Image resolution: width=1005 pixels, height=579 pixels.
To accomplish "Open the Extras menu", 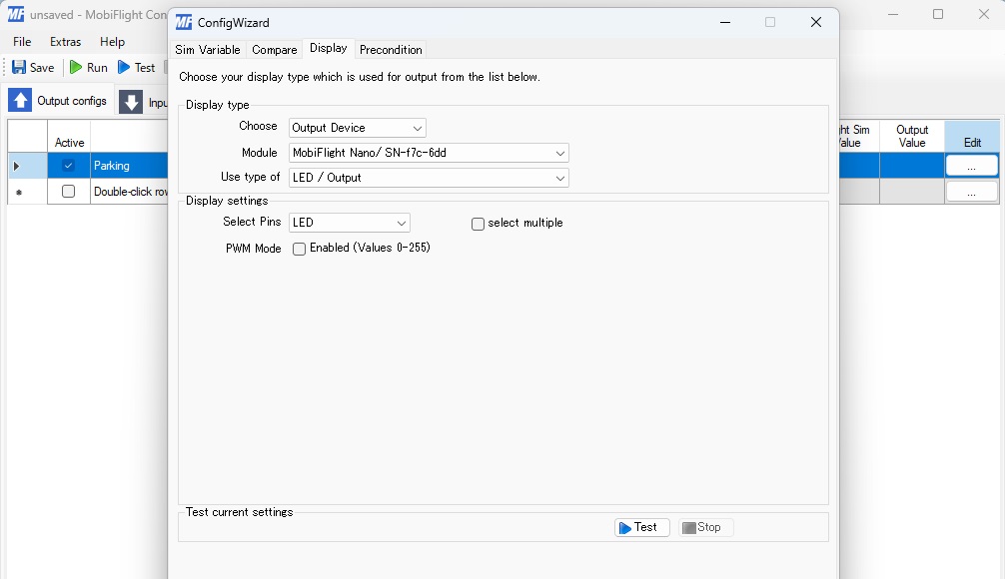I will [65, 42].
